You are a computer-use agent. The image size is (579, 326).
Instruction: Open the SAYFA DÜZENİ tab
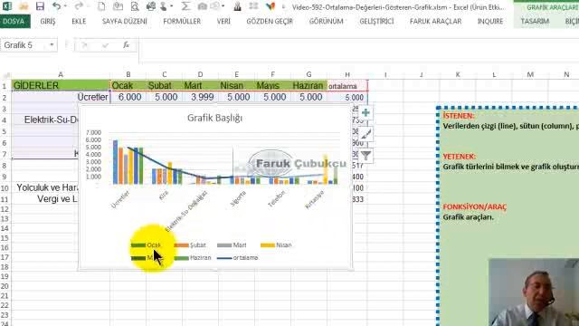click(125, 22)
